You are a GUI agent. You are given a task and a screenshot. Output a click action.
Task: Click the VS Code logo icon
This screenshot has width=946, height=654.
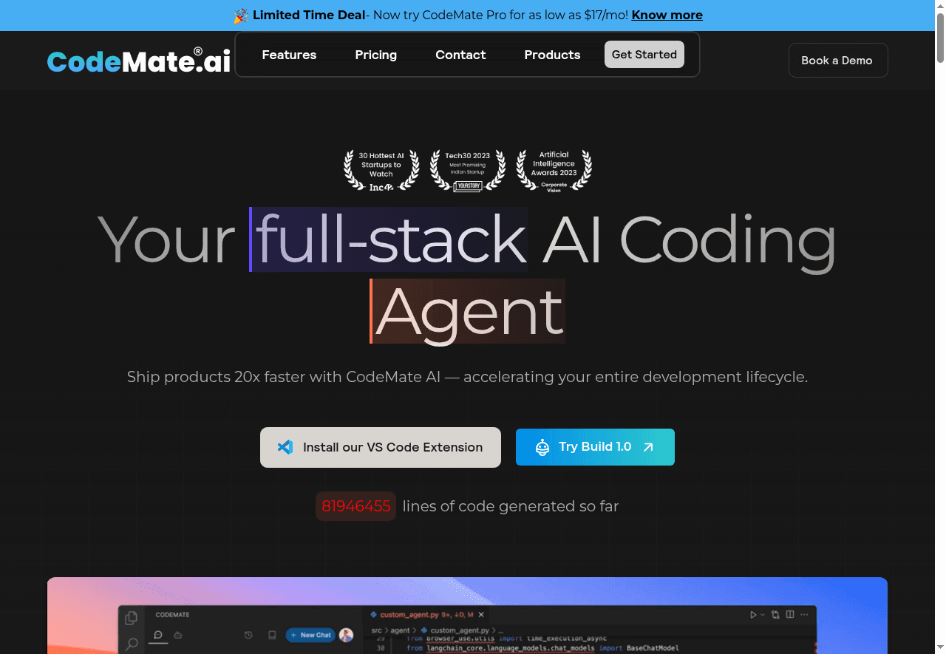(285, 447)
